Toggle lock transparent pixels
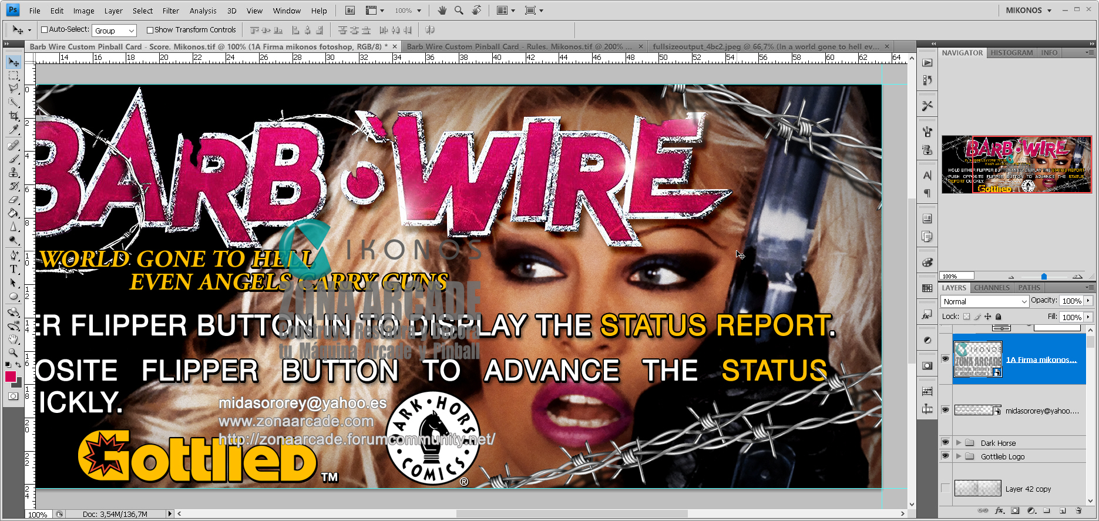The image size is (1099, 521). pyautogui.click(x=966, y=317)
